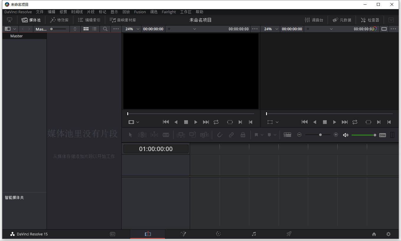
Task: Open the source viewer three-dot options menu
Action: pyautogui.click(x=255, y=29)
